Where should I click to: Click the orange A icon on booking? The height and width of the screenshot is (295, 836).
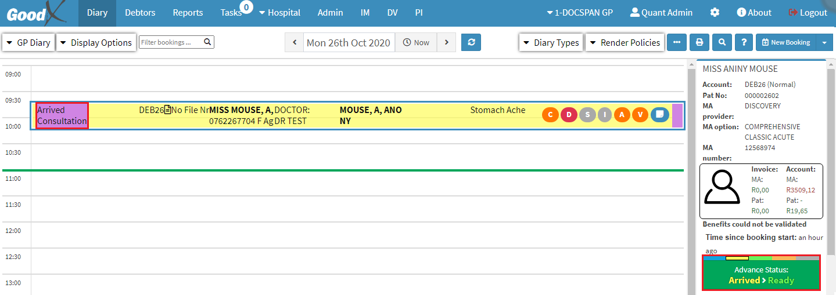click(x=622, y=115)
